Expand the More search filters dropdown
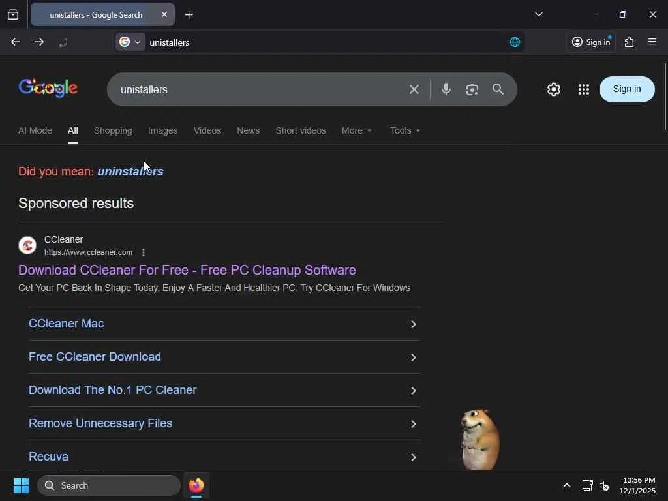 357,130
